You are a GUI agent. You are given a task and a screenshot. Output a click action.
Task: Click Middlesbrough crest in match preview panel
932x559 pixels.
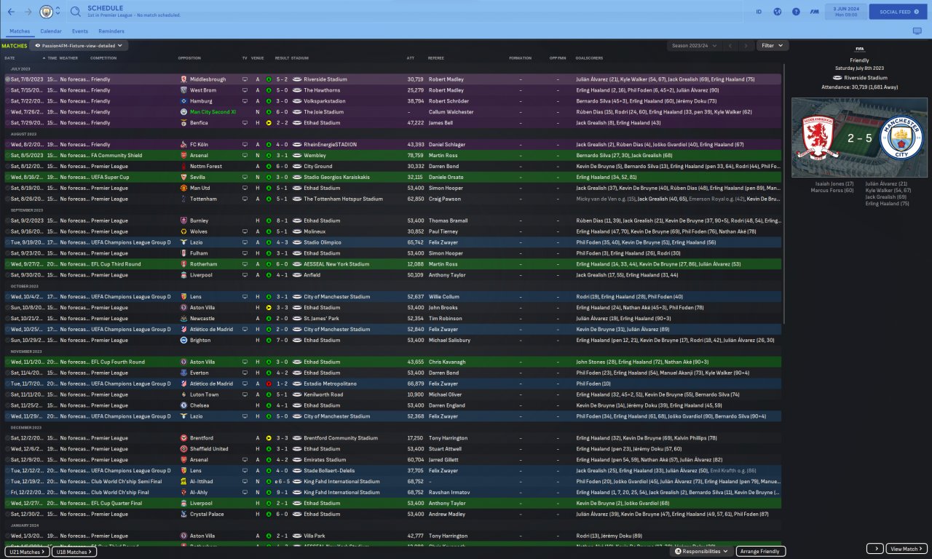pyautogui.click(x=819, y=137)
